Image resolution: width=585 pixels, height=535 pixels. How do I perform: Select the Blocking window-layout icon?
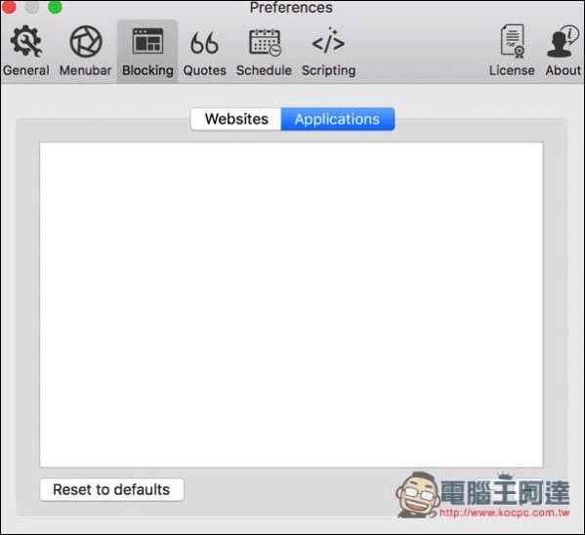[147, 41]
